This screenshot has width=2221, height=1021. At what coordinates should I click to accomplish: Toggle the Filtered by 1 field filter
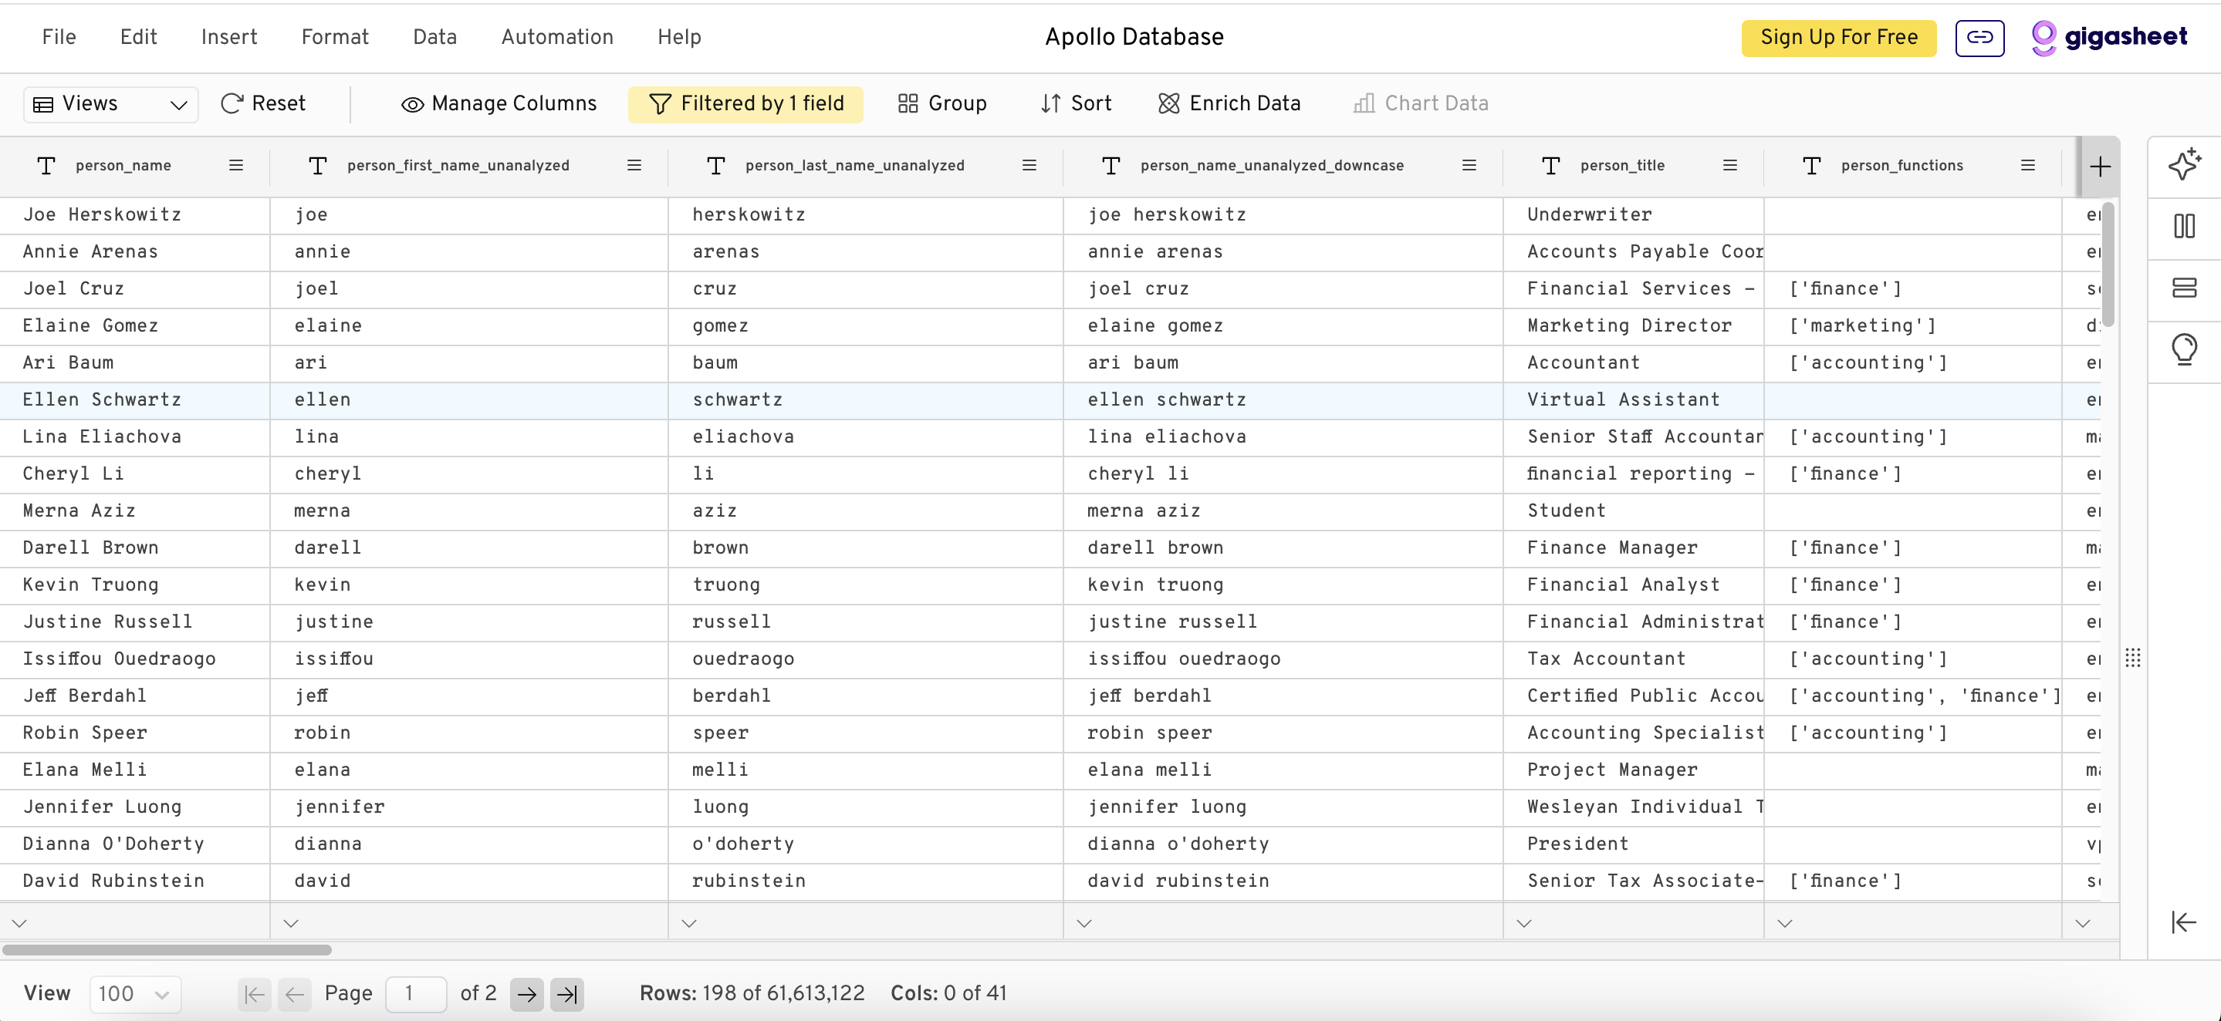pos(745,103)
